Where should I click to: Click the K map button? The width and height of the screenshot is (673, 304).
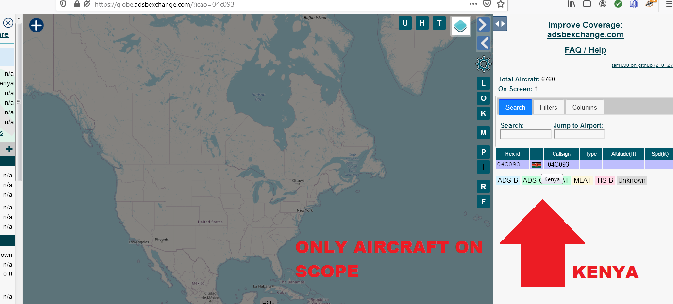pyautogui.click(x=483, y=113)
